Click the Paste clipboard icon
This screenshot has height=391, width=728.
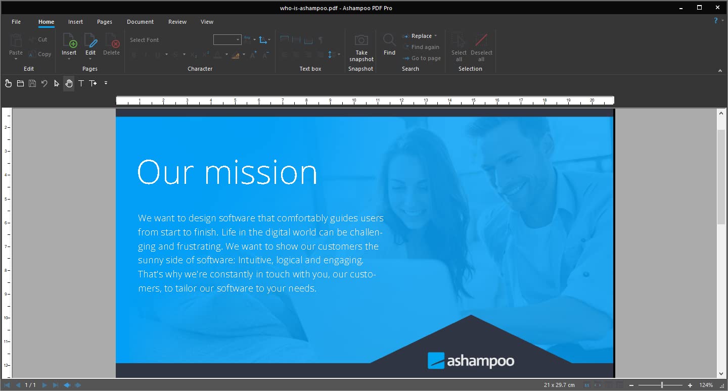pos(16,40)
